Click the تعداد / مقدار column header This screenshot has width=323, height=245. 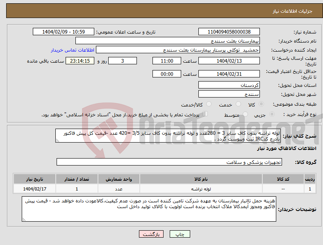[x=77, y=179]
